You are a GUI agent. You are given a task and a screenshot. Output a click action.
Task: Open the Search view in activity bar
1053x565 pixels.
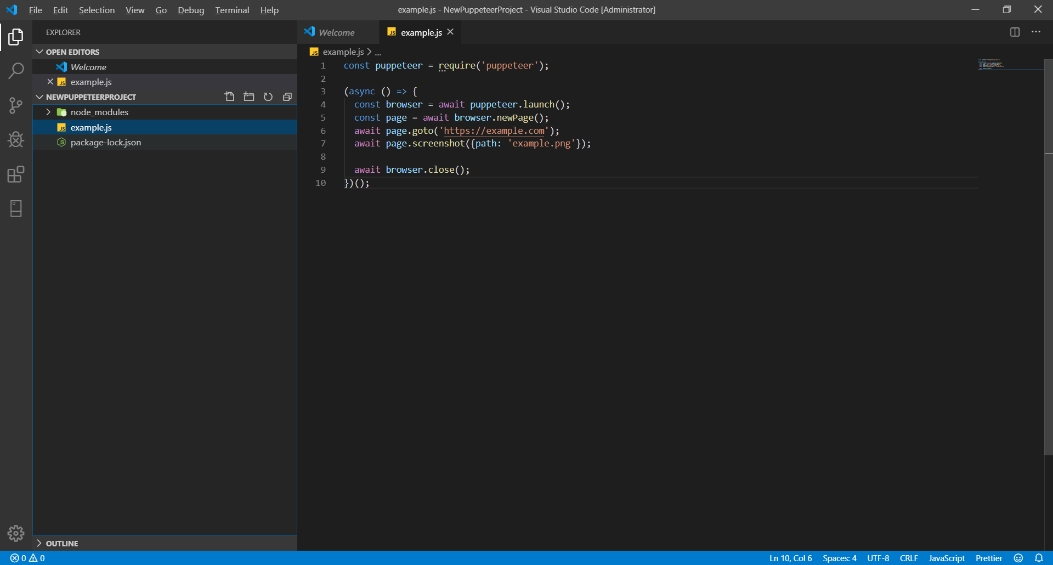click(16, 71)
